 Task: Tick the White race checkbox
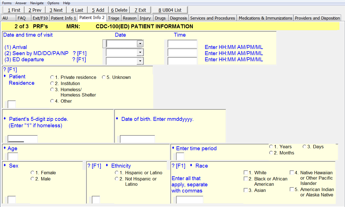(246, 173)
